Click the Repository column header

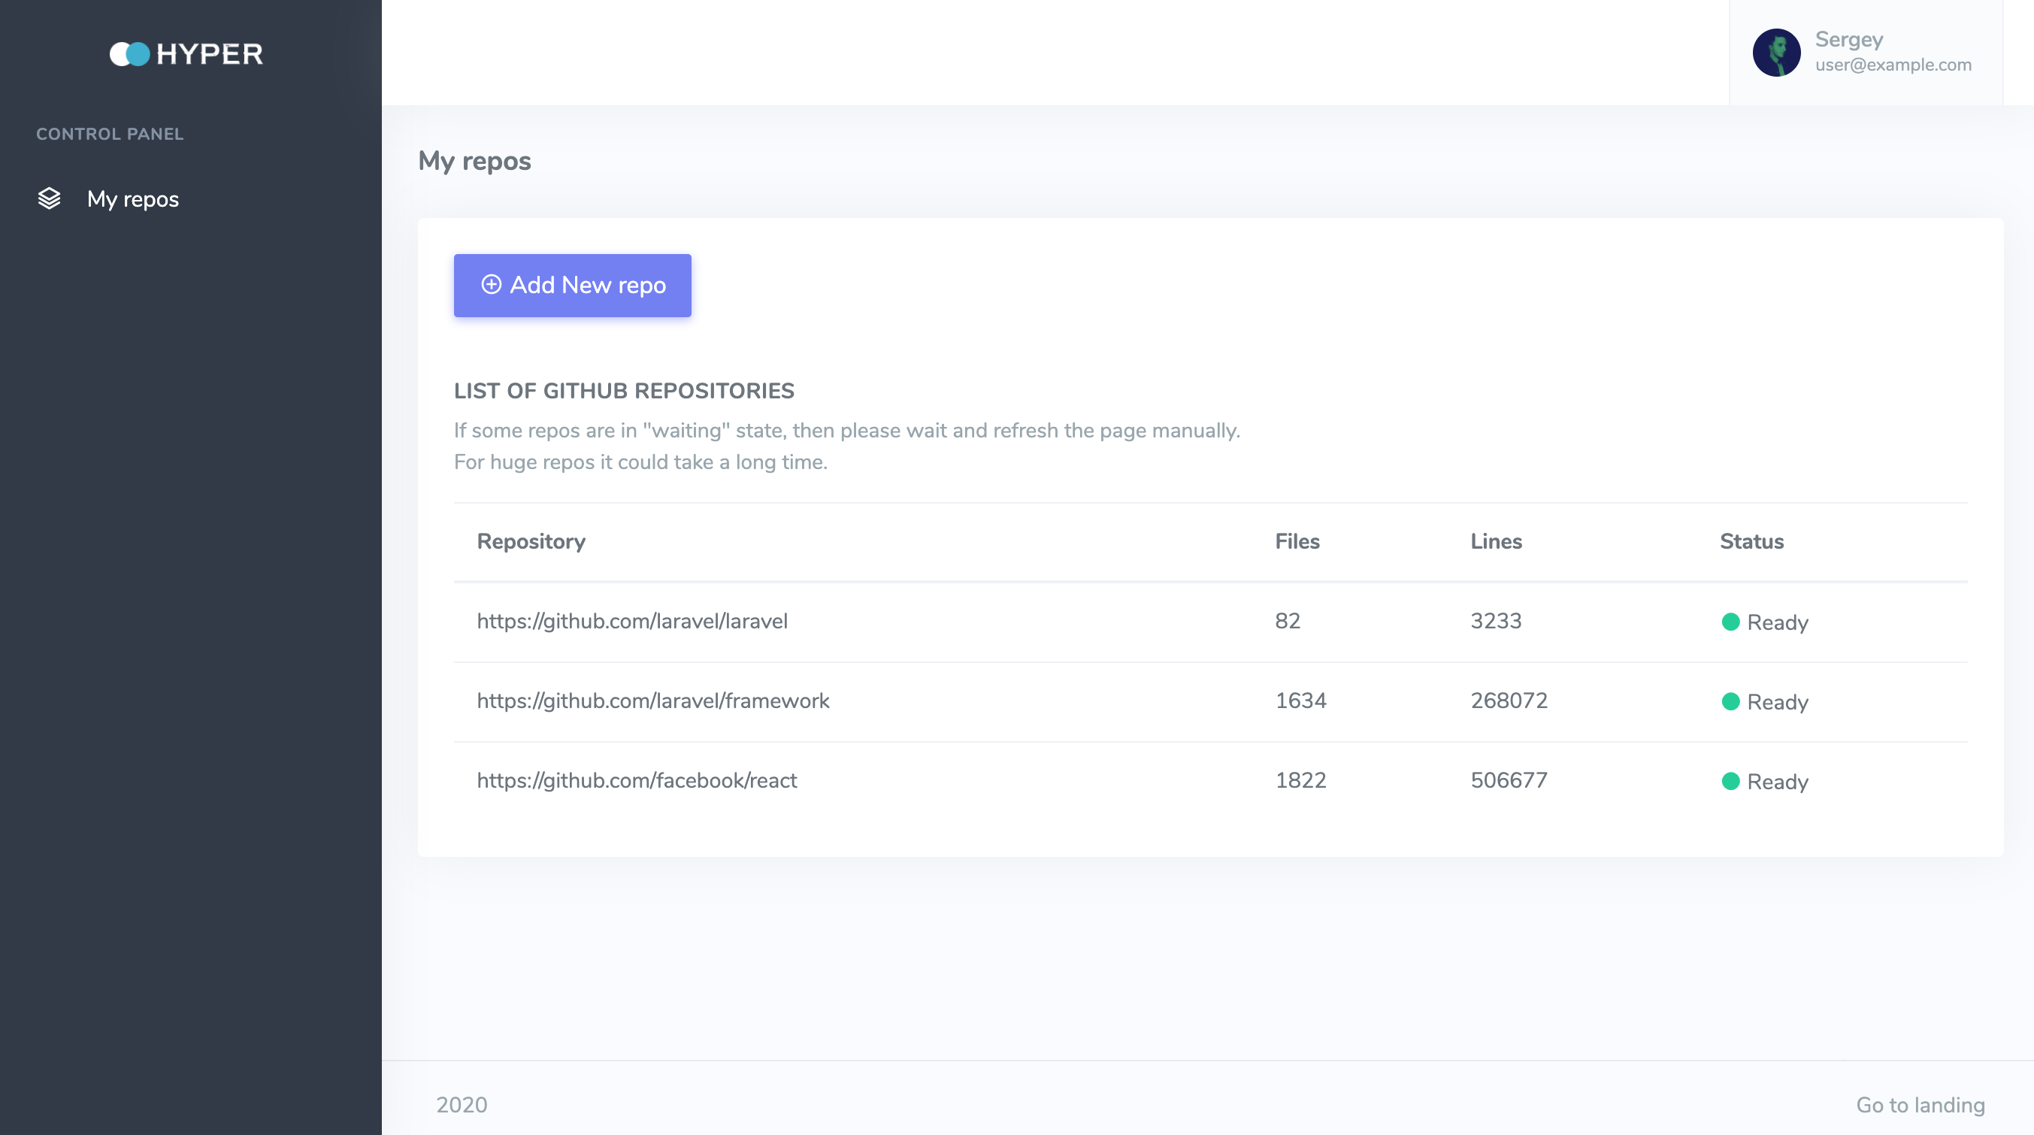[531, 541]
